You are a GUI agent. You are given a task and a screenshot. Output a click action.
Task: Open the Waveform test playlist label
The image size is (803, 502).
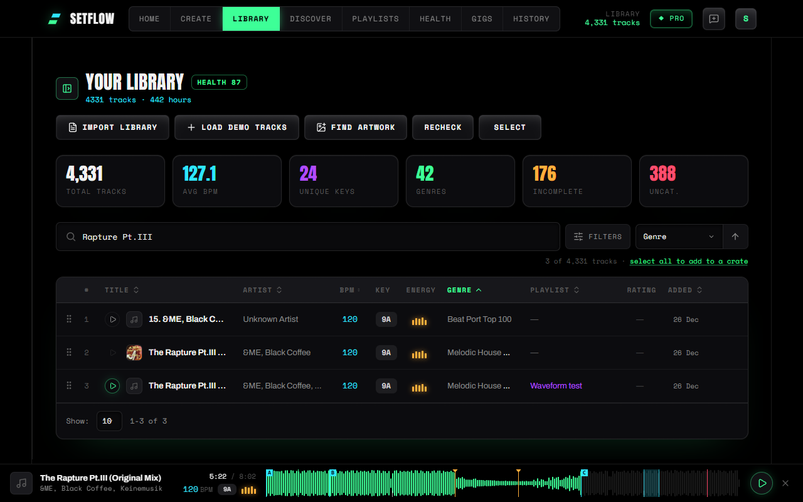556,386
